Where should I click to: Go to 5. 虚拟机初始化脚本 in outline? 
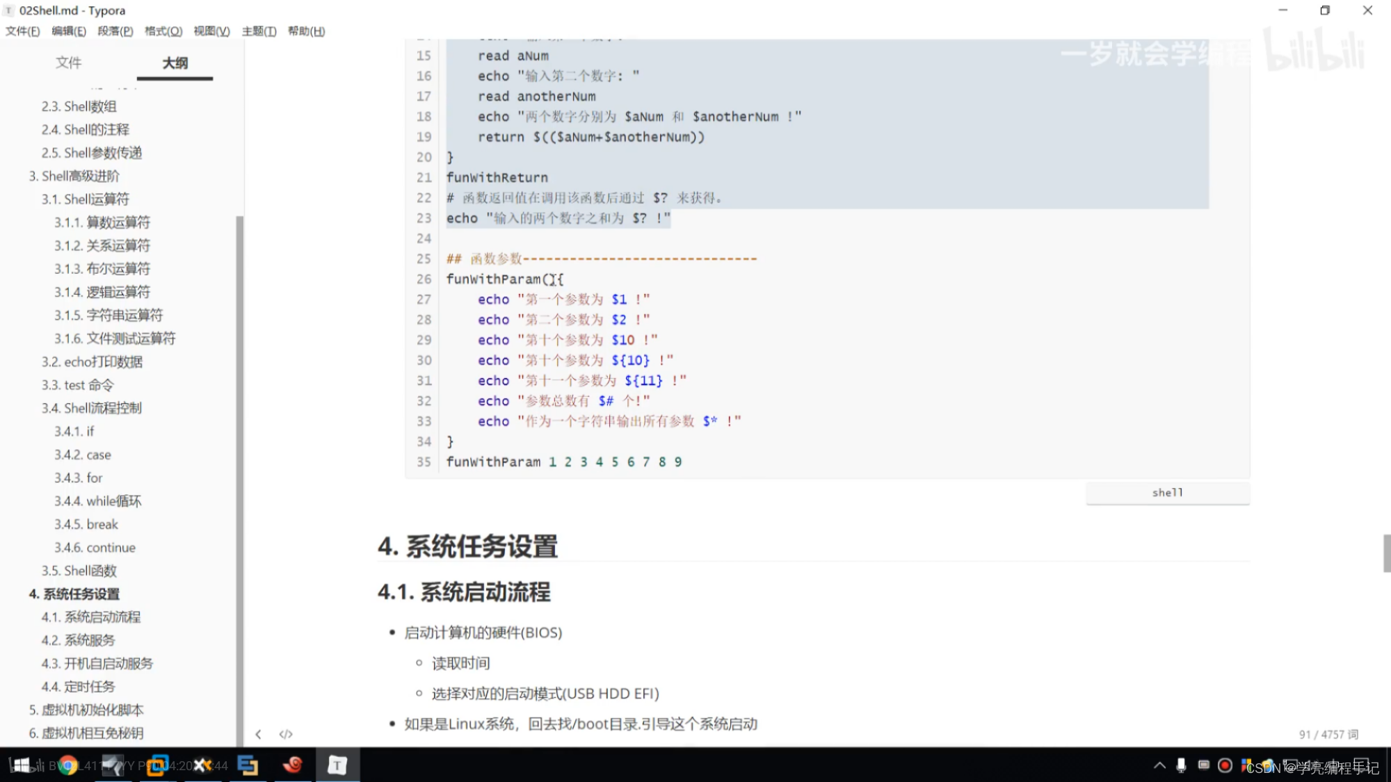tap(86, 710)
